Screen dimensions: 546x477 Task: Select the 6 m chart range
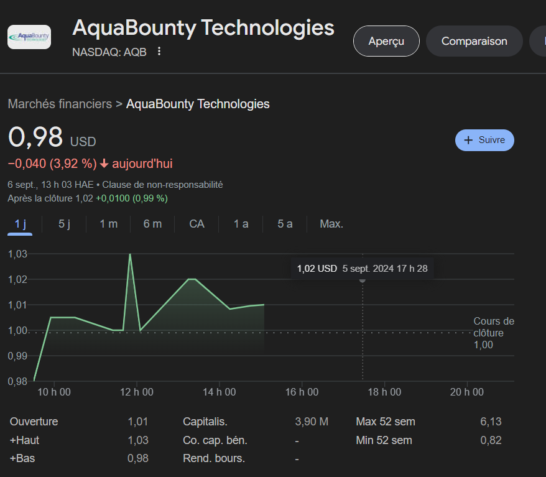coord(152,224)
